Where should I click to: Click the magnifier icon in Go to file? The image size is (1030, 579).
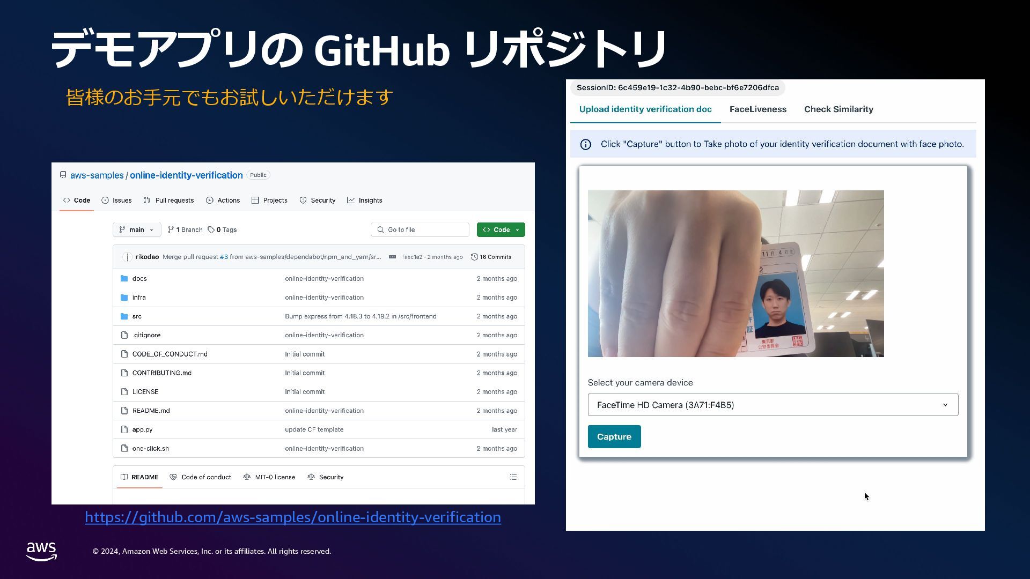pyautogui.click(x=380, y=230)
